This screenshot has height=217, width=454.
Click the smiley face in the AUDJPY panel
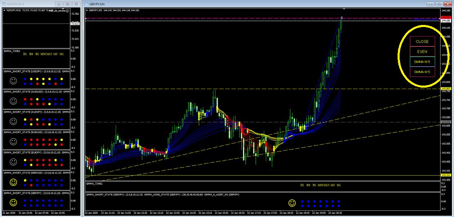coord(13,121)
